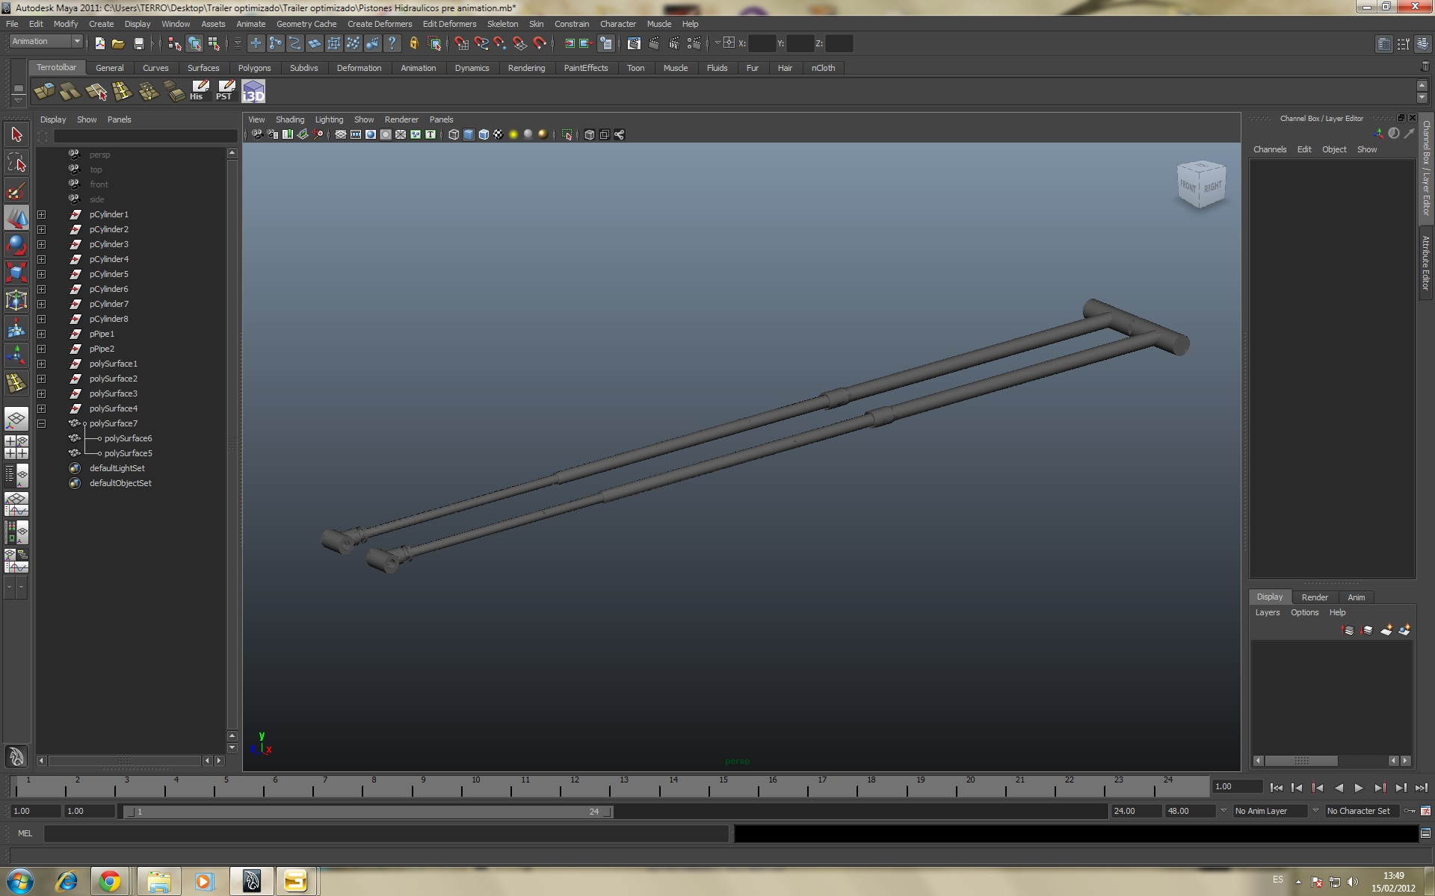Expand the pCylinder1 node
Image resolution: width=1435 pixels, height=896 pixels.
(42, 214)
